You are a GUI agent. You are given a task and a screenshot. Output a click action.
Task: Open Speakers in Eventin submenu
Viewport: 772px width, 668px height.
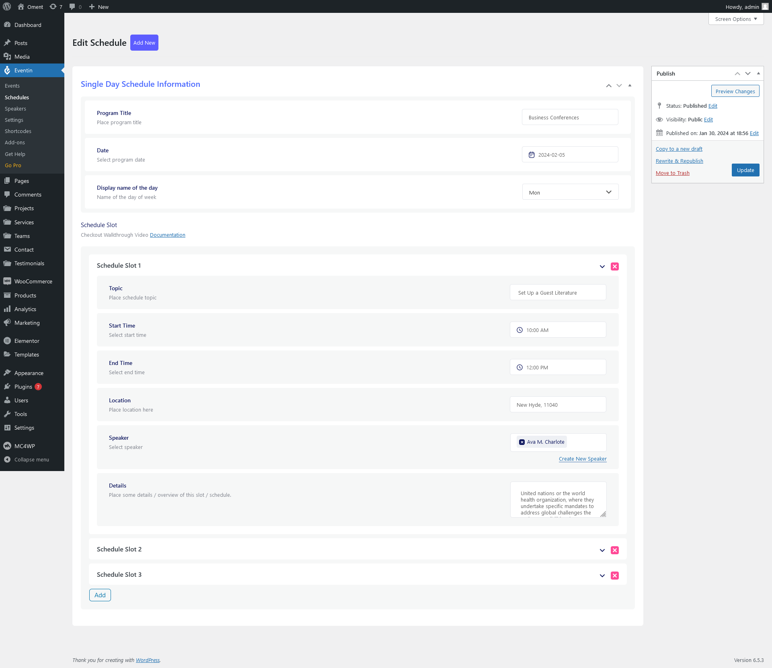pyautogui.click(x=15, y=109)
